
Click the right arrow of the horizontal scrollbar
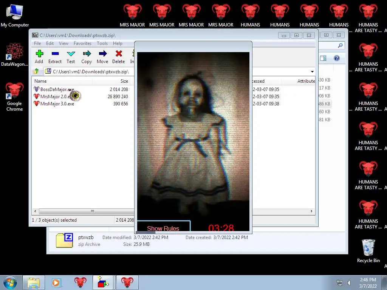pos(311,211)
